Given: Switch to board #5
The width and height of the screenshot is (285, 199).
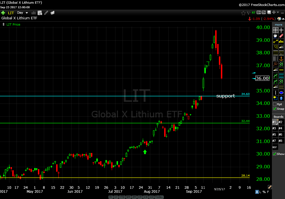Looking at the screenshot, I should point(275,134).
